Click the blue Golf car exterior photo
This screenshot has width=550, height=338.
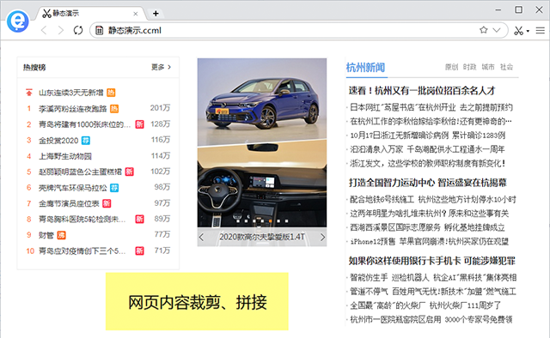tap(262, 101)
